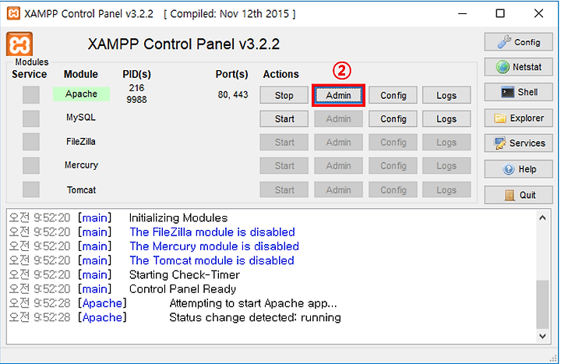
Task: Click the XAMPP title bar icon
Action: 13,13
